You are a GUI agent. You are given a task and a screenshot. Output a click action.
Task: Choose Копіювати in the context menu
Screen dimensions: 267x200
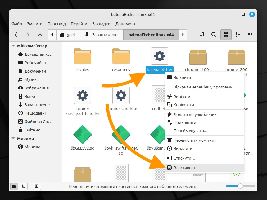coord(205,105)
